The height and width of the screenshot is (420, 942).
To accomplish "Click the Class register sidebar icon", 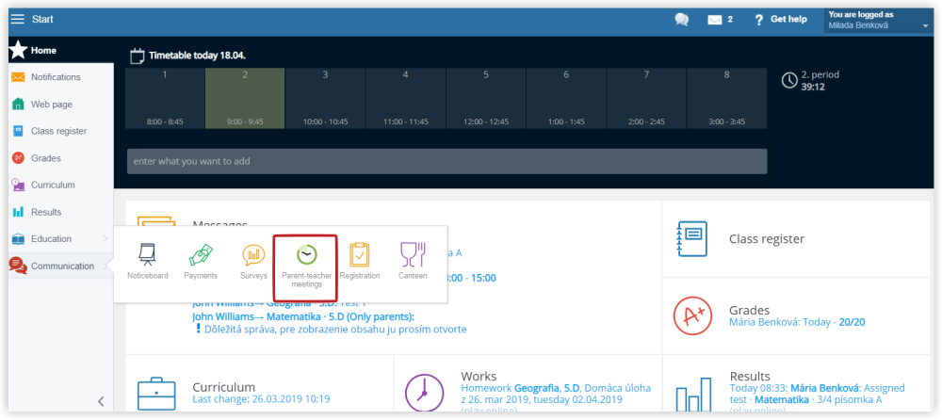I will [18, 131].
